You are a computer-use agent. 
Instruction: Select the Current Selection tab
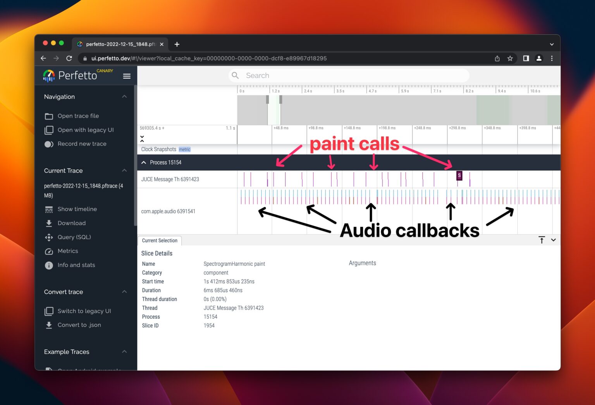pos(159,240)
